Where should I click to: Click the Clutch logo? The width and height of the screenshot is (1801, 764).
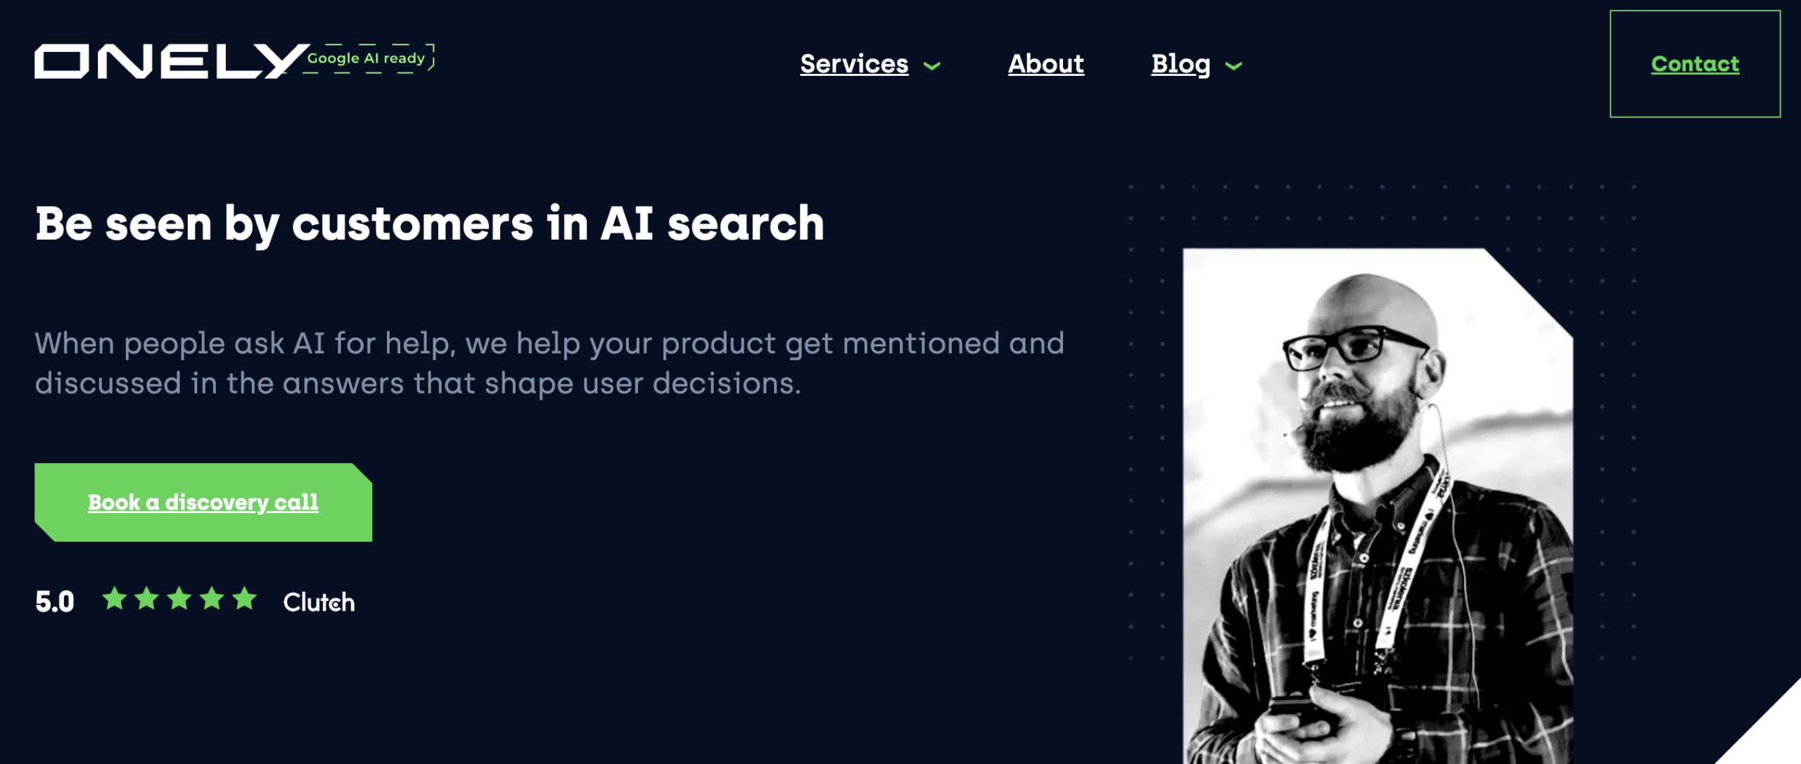point(319,602)
